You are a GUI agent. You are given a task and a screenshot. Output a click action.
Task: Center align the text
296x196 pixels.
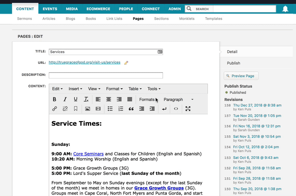pos(109,99)
